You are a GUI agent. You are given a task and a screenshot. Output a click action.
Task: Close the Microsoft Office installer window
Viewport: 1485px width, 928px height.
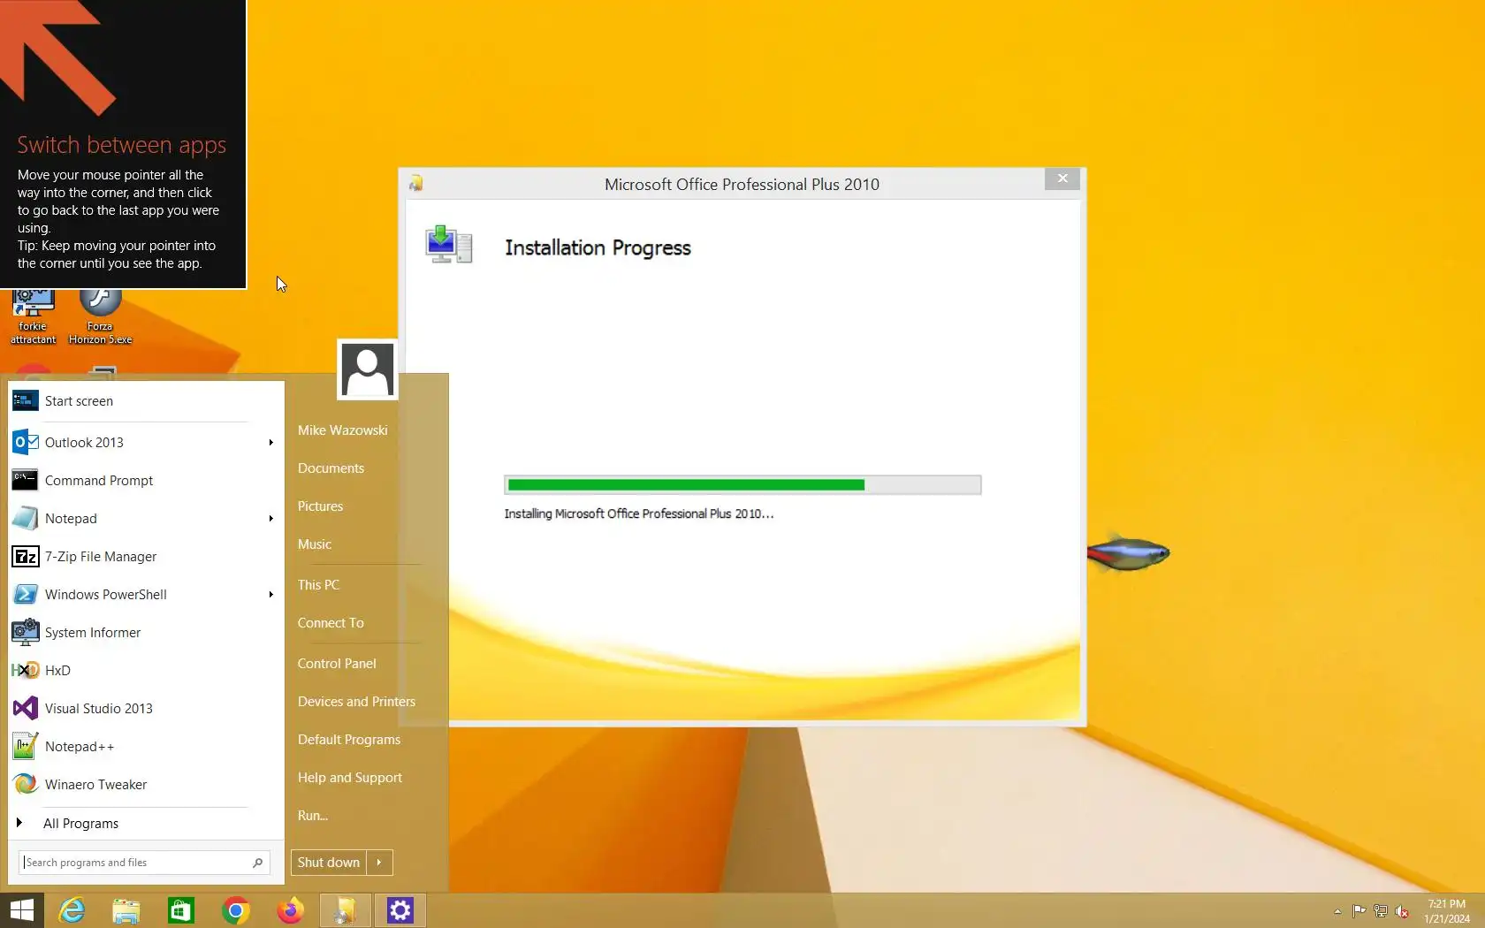[x=1062, y=179]
